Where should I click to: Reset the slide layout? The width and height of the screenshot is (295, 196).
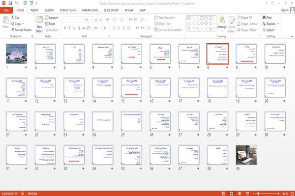(50, 24)
